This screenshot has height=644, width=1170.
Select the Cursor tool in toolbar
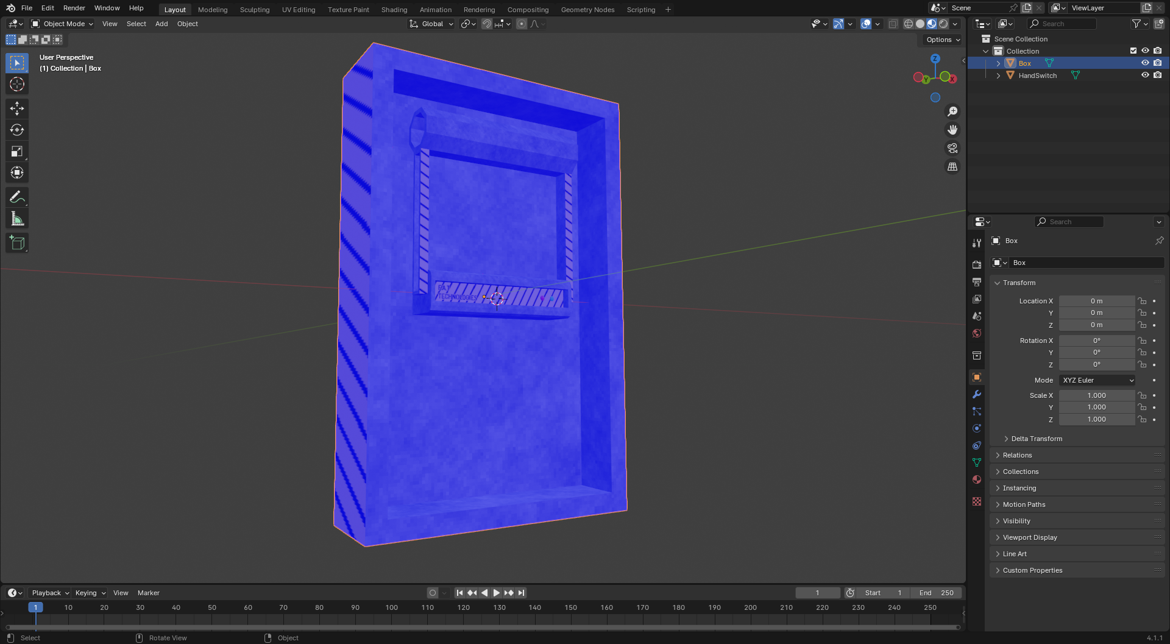17,85
